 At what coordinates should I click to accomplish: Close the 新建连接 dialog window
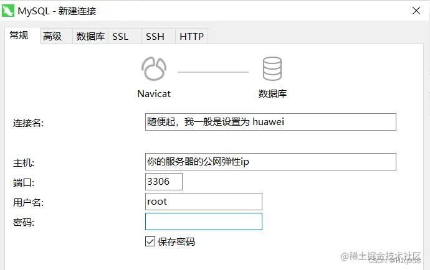tap(416, 11)
